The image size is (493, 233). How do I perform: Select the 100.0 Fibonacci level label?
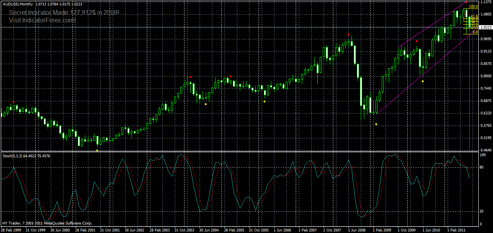473,6
